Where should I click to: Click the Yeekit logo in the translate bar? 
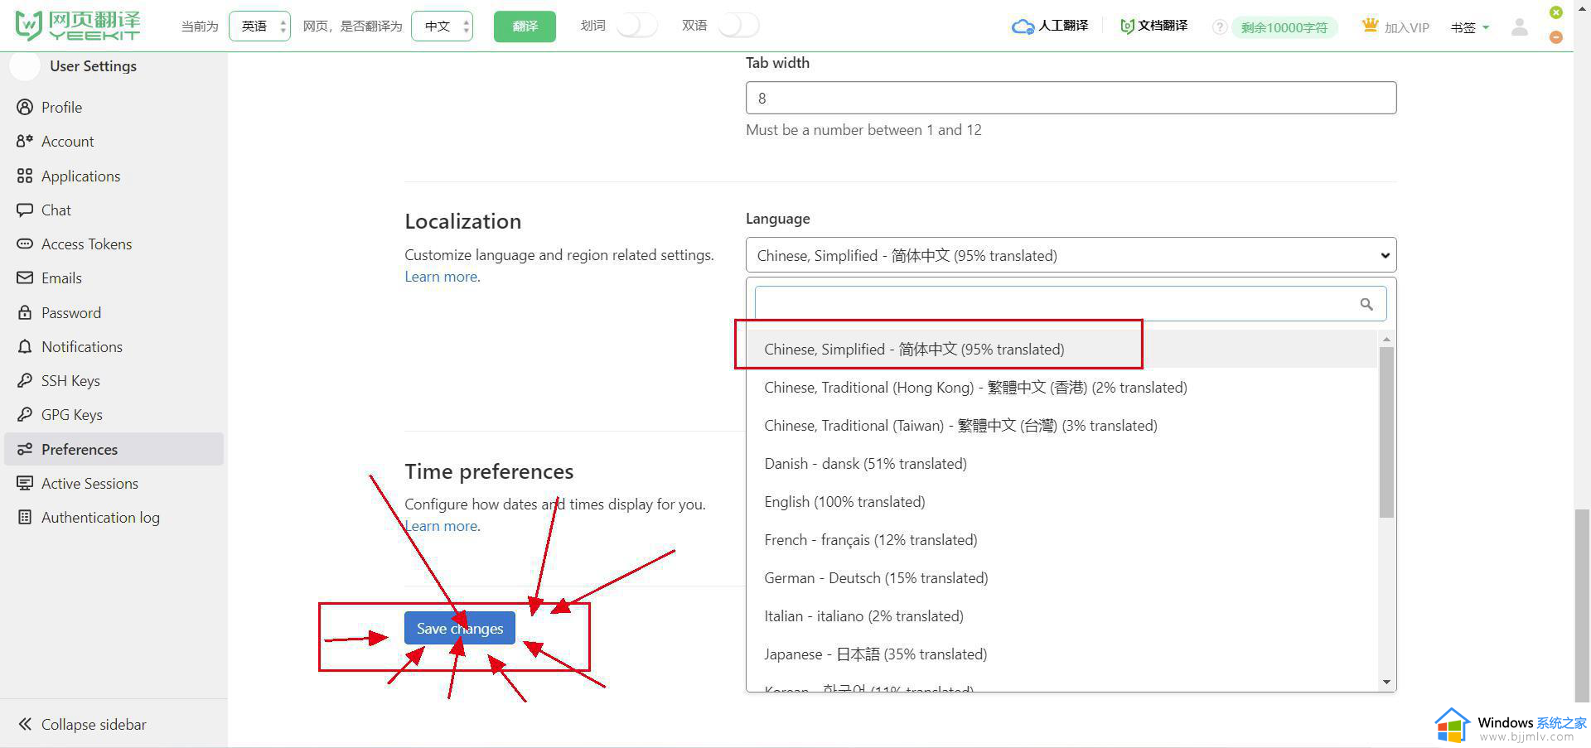(79, 26)
